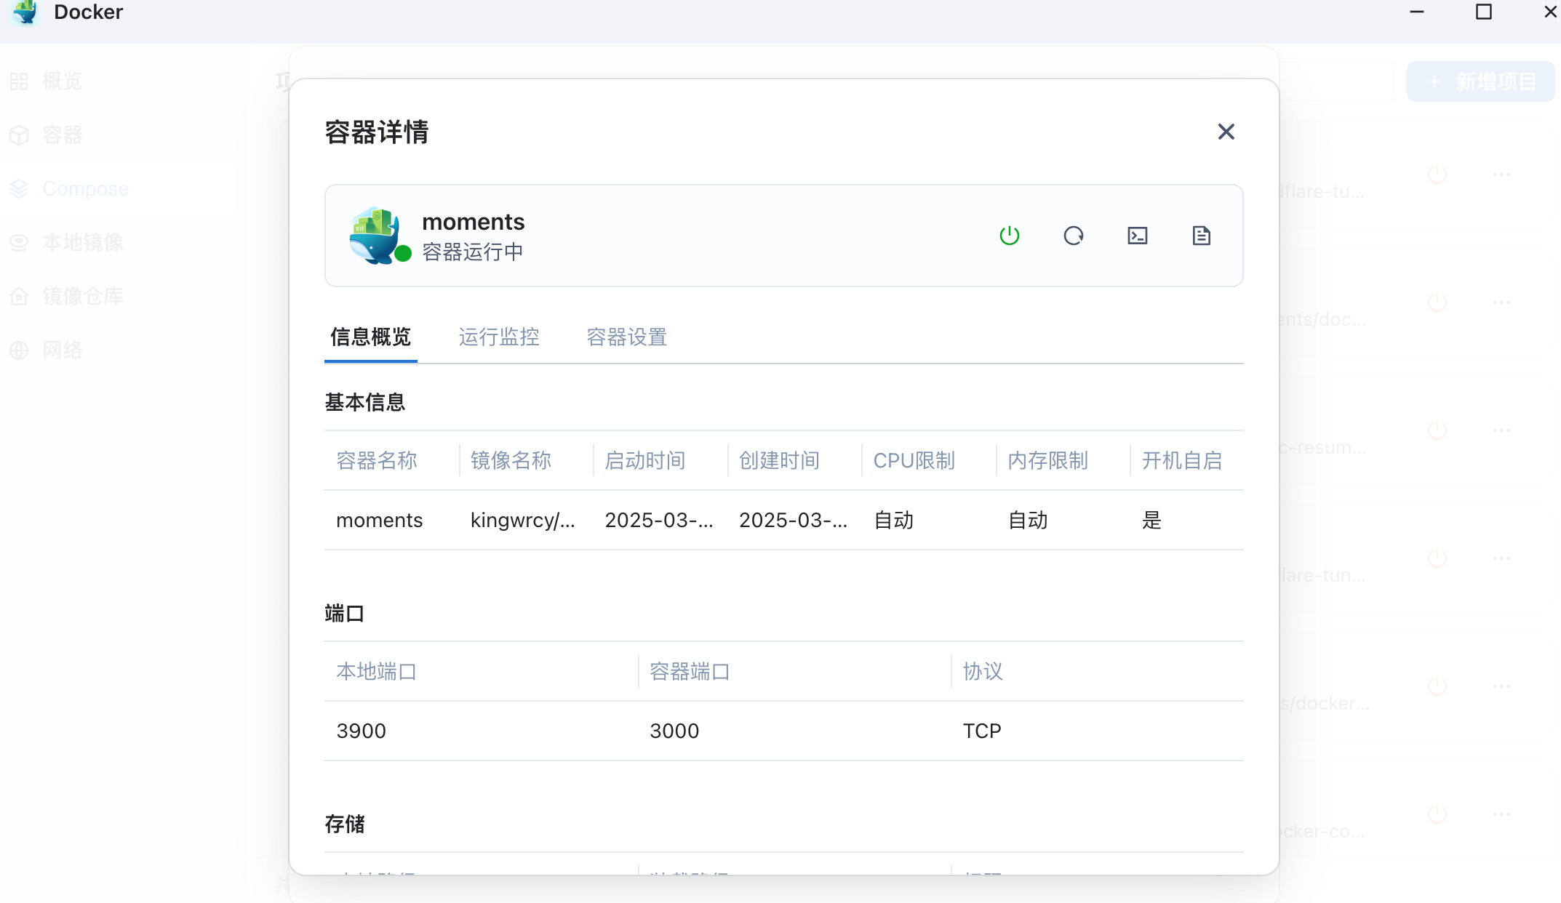
Task: Switch to the 容器设置 tab
Action: coord(627,337)
